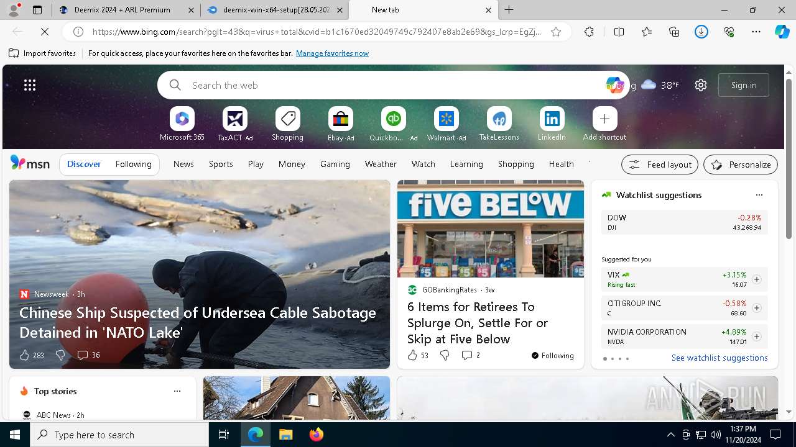Open Watchlist suggestions more options

[x=759, y=195]
